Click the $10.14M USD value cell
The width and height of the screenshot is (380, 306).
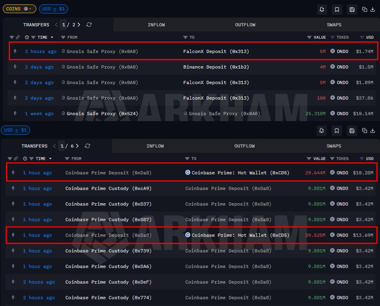point(363,114)
